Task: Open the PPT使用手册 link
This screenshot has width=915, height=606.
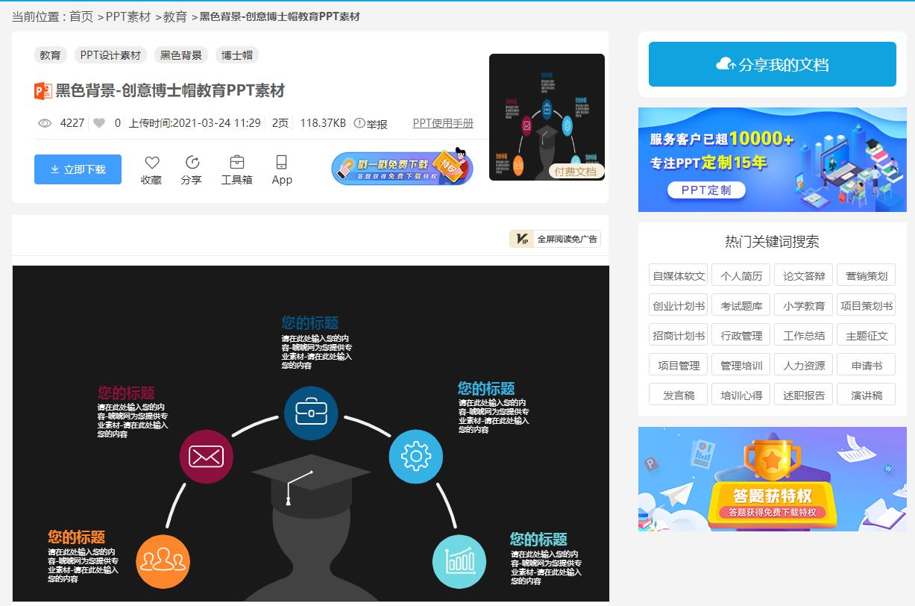Action: click(x=444, y=123)
